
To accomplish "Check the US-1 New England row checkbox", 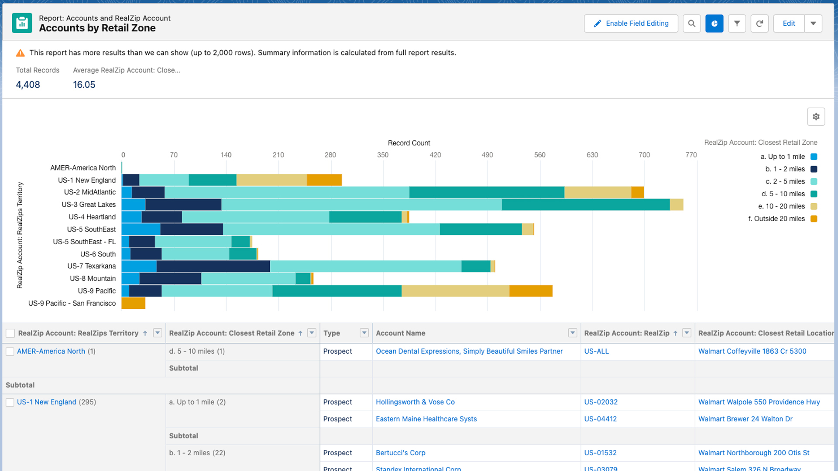I will click(10, 403).
